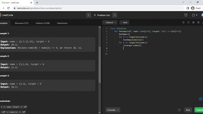Reload the browser page

point(8,8)
